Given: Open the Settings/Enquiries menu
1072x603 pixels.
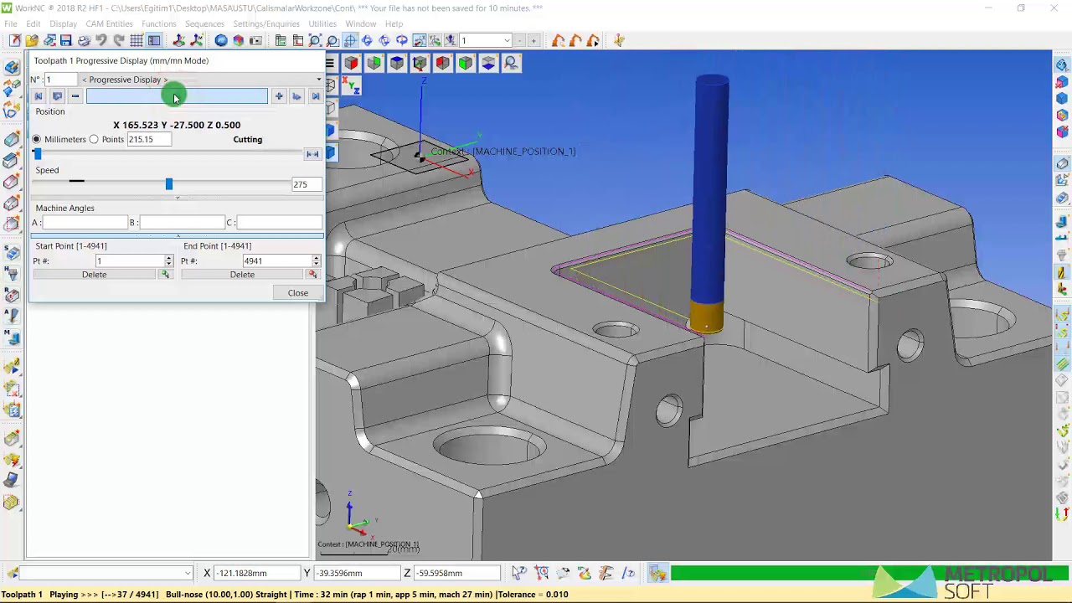Looking at the screenshot, I should point(266,23).
